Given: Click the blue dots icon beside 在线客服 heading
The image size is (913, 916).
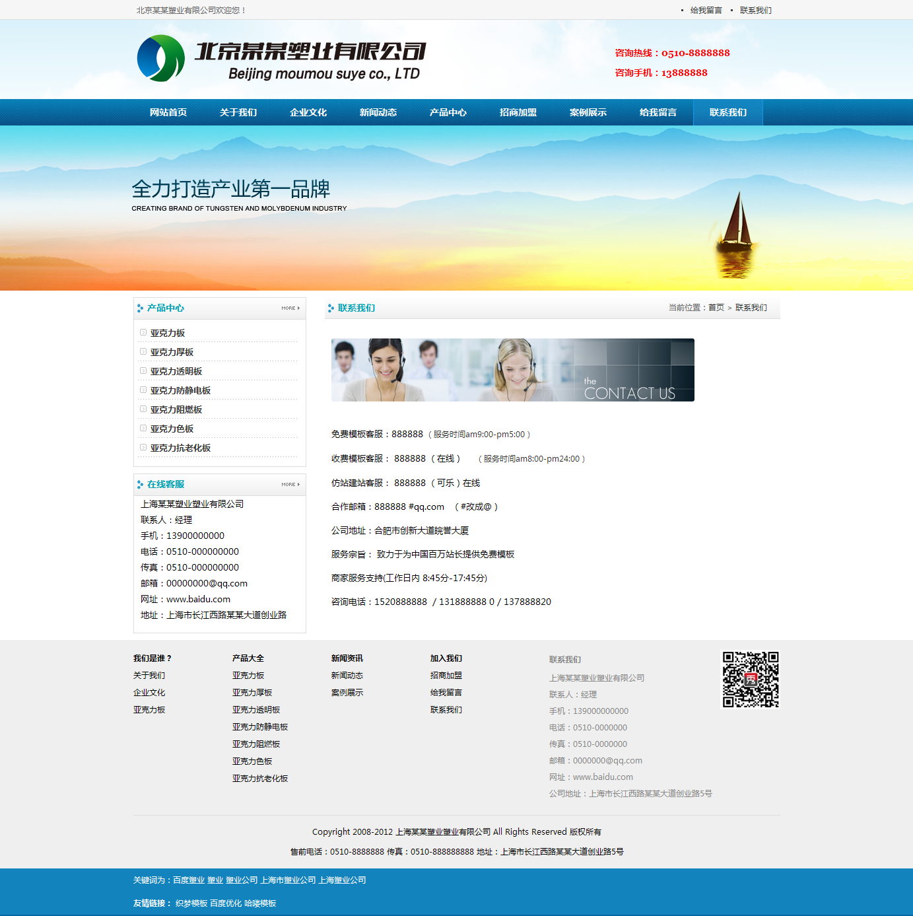Looking at the screenshot, I should click(x=140, y=485).
